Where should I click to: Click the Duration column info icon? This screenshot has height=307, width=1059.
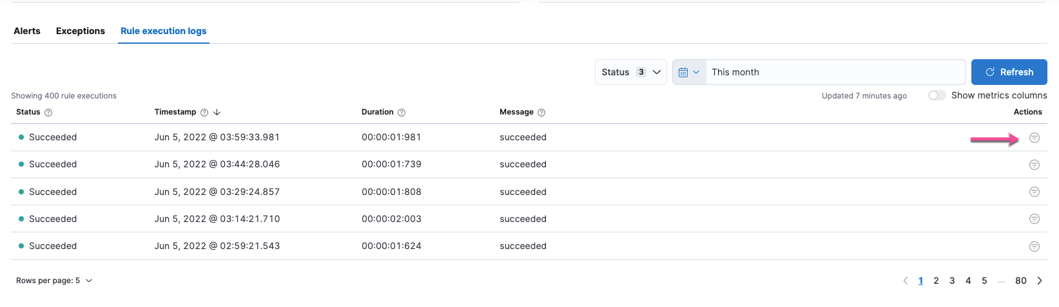[x=402, y=113]
